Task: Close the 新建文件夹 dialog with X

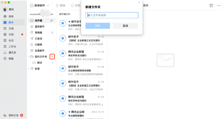Action: pyautogui.click(x=139, y=2)
